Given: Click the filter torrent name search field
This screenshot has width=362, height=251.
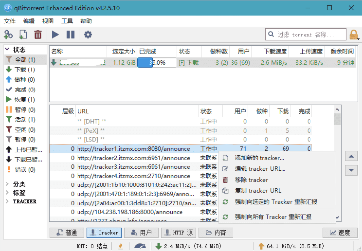Looking at the screenshot, I should (306, 35).
